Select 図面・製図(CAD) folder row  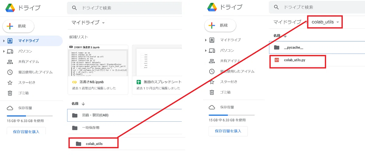124,115
